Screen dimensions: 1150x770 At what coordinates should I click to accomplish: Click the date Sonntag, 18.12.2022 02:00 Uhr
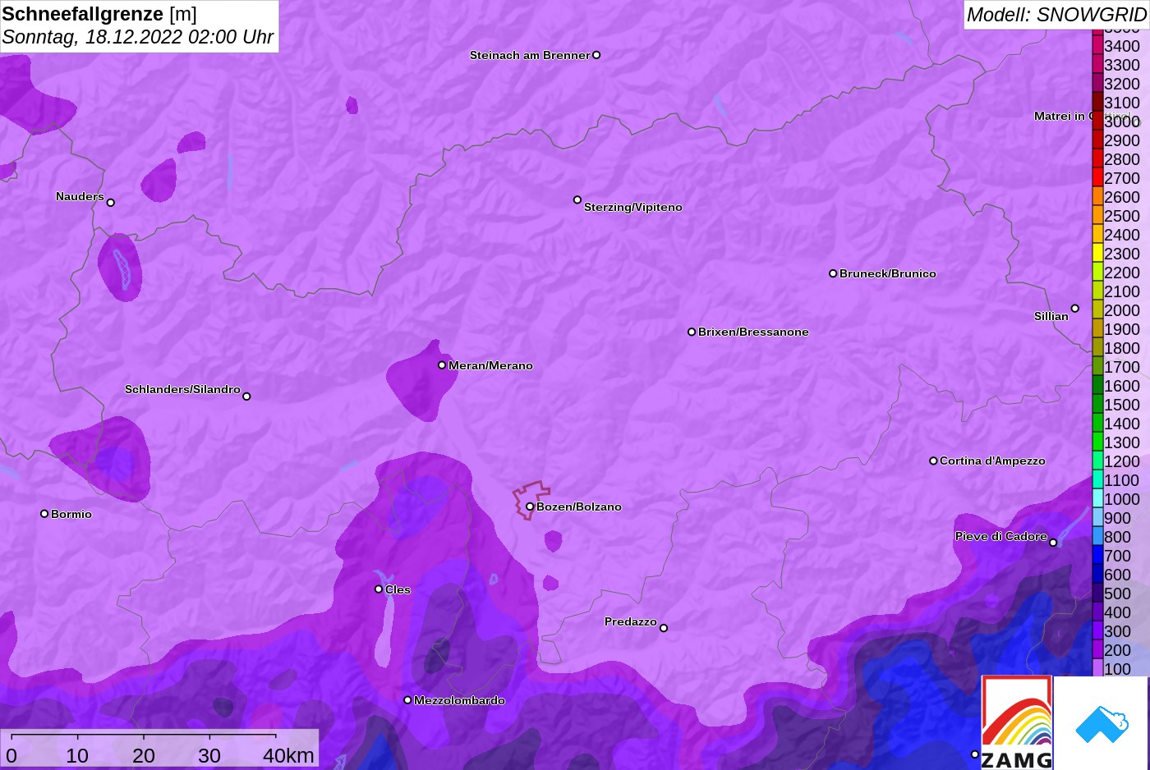click(x=138, y=37)
